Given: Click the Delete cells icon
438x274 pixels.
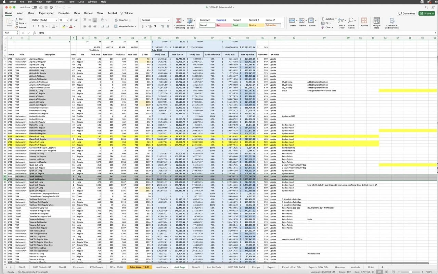Looking at the screenshot, I should tap(302, 23).
